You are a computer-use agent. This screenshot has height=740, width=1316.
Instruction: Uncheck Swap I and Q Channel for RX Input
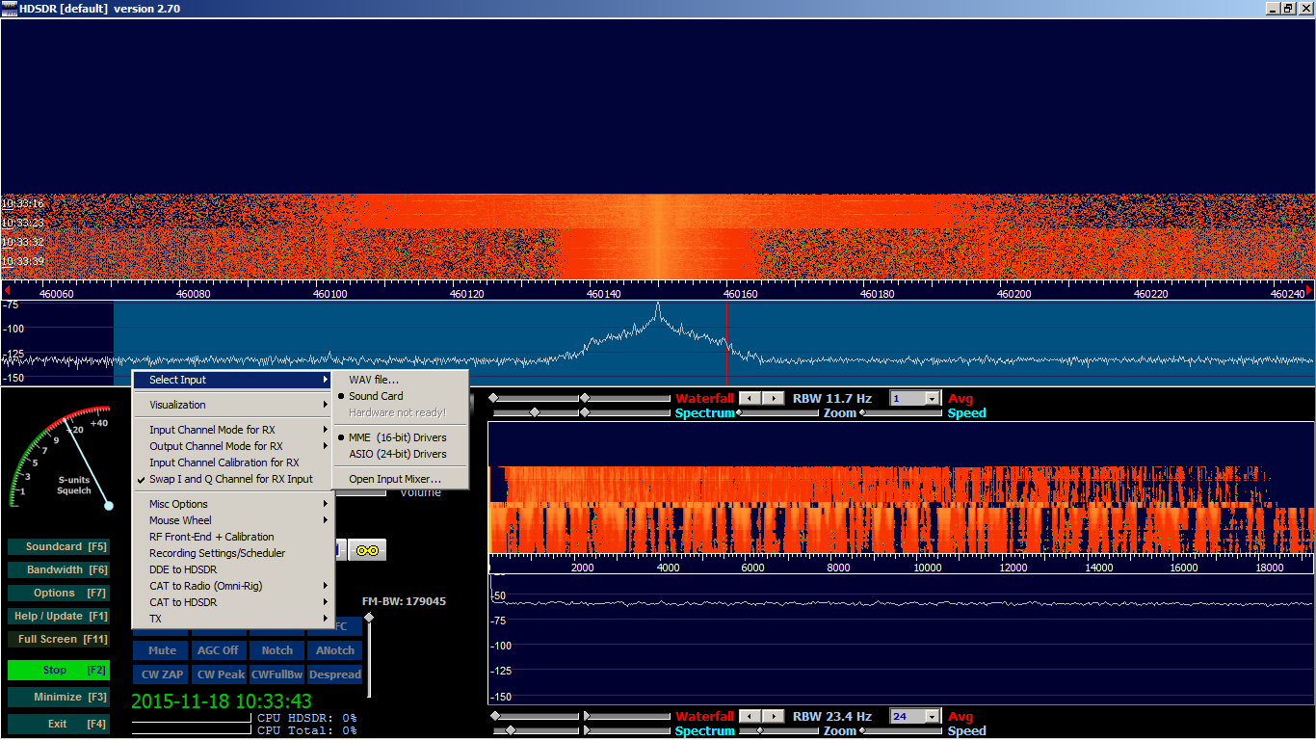point(232,479)
